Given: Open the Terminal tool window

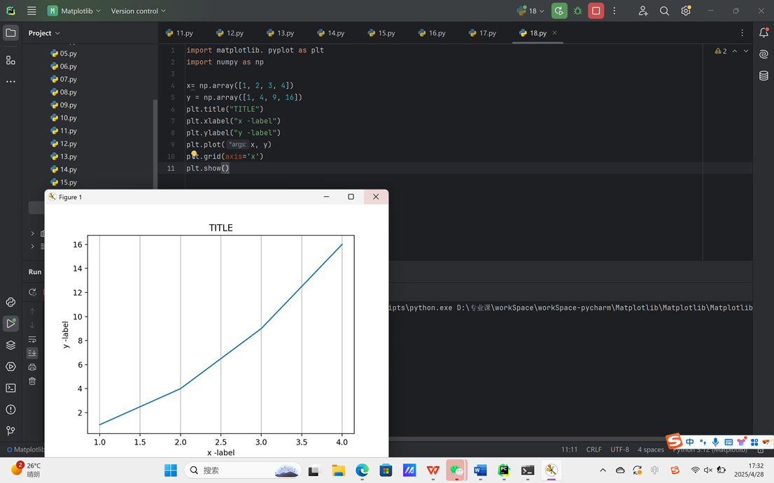Looking at the screenshot, I should click(x=10, y=388).
